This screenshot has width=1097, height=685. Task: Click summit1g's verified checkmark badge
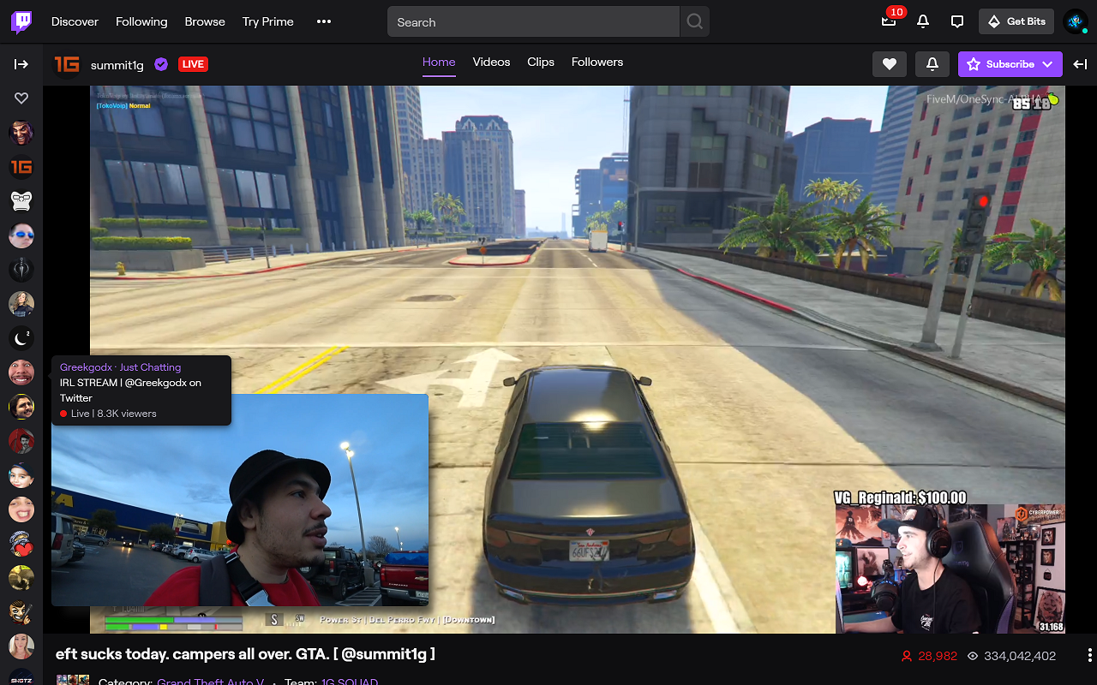(x=161, y=63)
